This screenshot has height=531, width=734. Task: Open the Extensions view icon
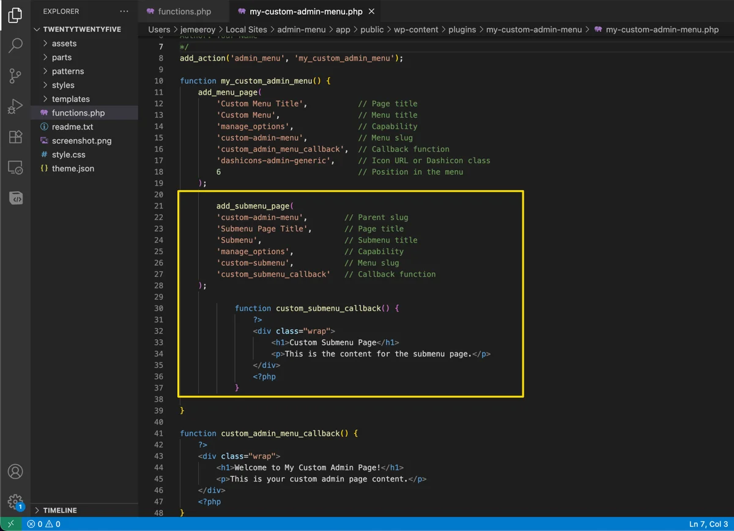(15, 137)
